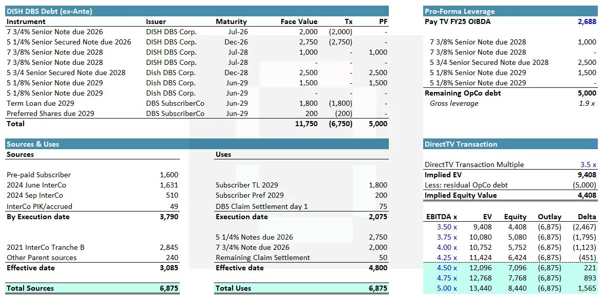
Task: Click 'Less: residual OpCo debt' label
Action: [466, 185]
